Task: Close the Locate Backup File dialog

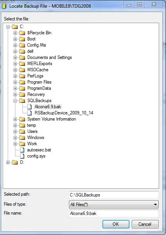Action: (154, 5)
